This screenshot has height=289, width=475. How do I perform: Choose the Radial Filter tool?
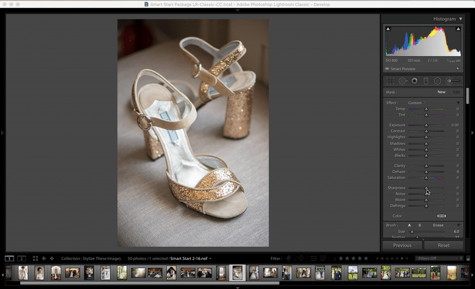438,81
